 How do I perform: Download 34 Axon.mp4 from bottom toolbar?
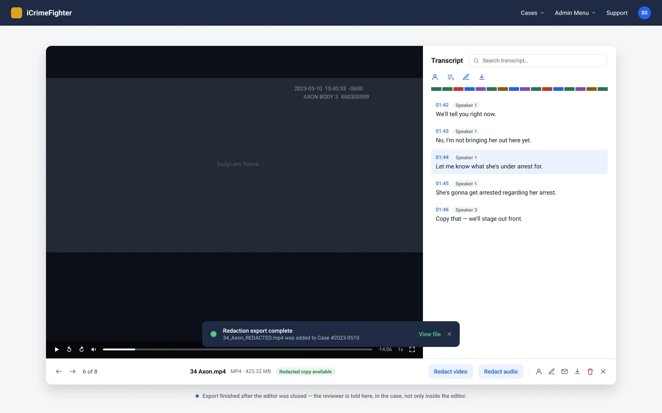[x=577, y=372]
